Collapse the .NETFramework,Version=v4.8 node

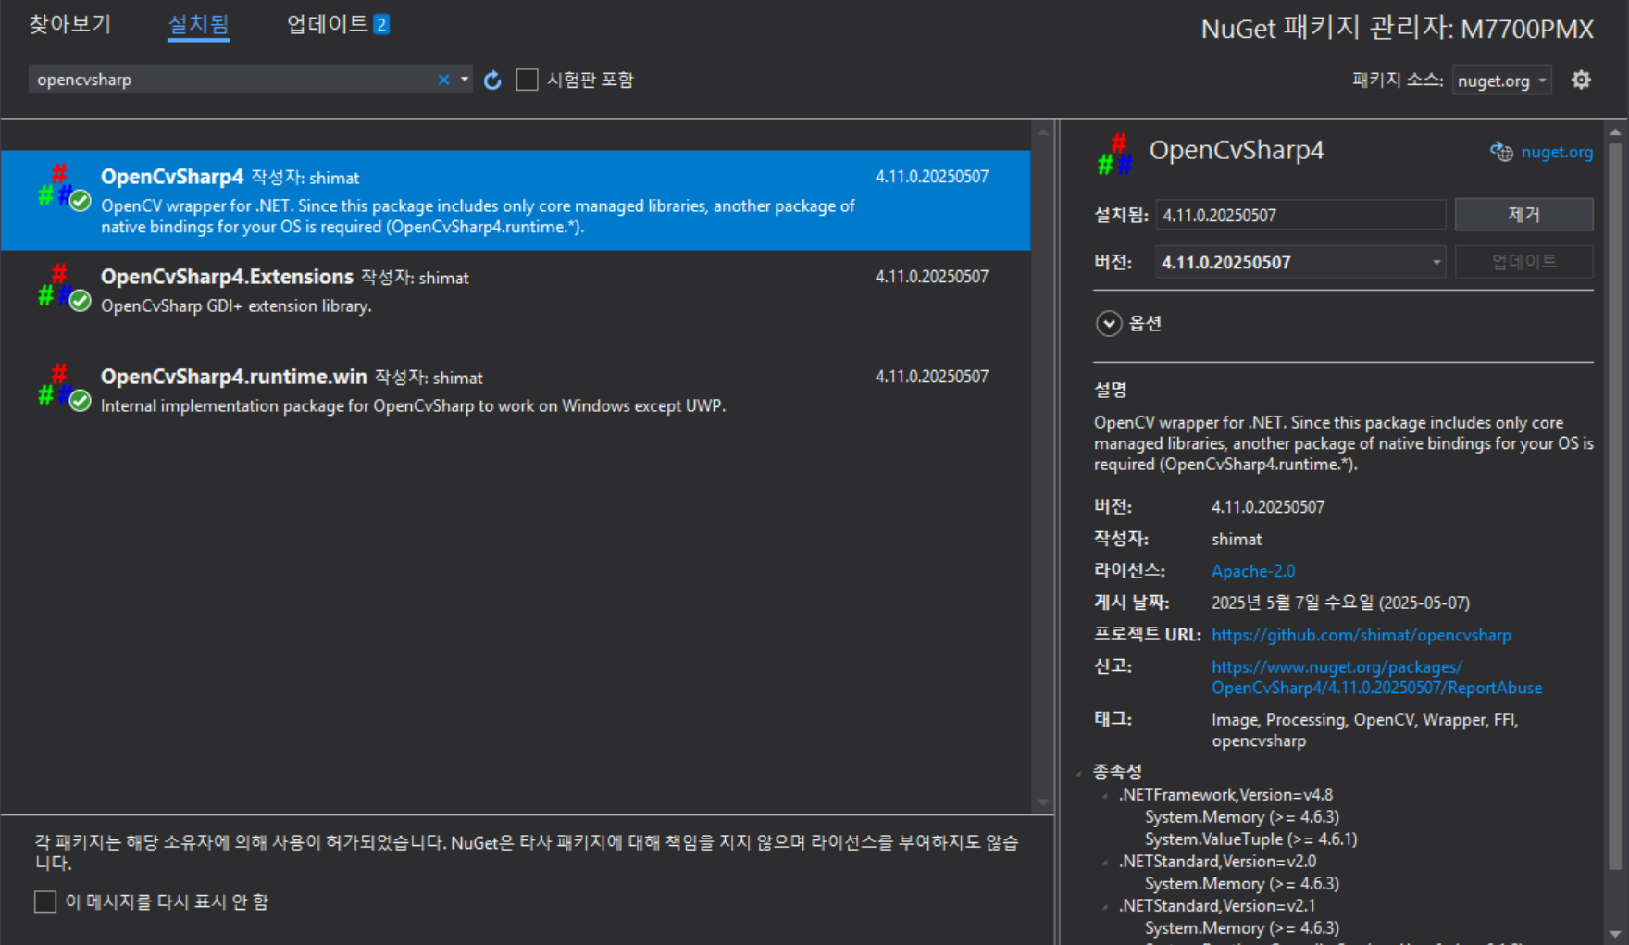1105,796
